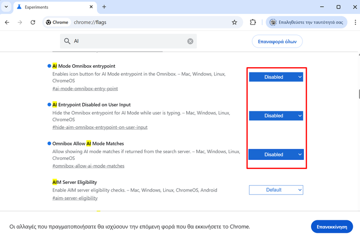Open AIM Server Eligibility Default dropdown
Screen dimensions: 360x240
point(276,190)
